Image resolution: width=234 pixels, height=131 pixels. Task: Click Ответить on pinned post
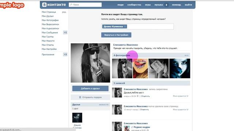tap(145, 96)
